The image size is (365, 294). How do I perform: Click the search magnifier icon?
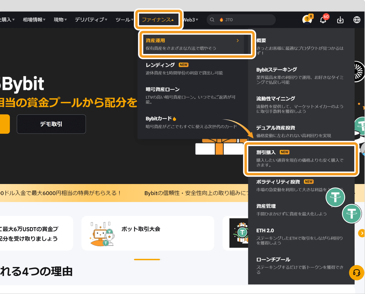click(212, 20)
